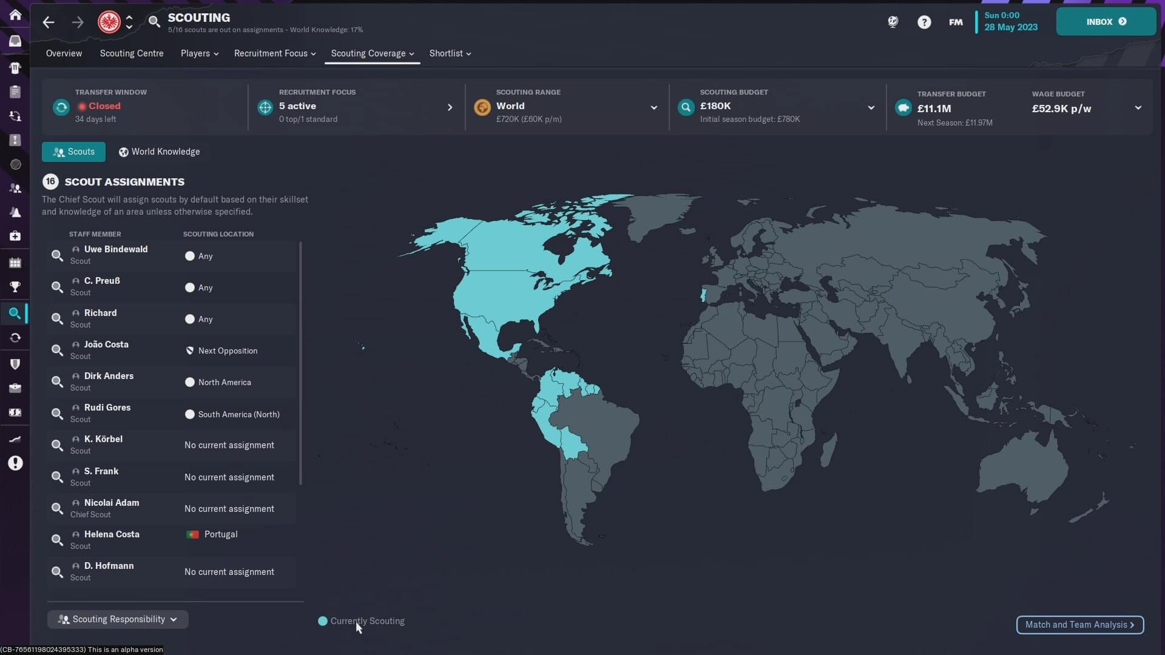Screen dimensions: 1165x655
Task: Select Dirk Anders' North America location
Action: click(x=218, y=382)
